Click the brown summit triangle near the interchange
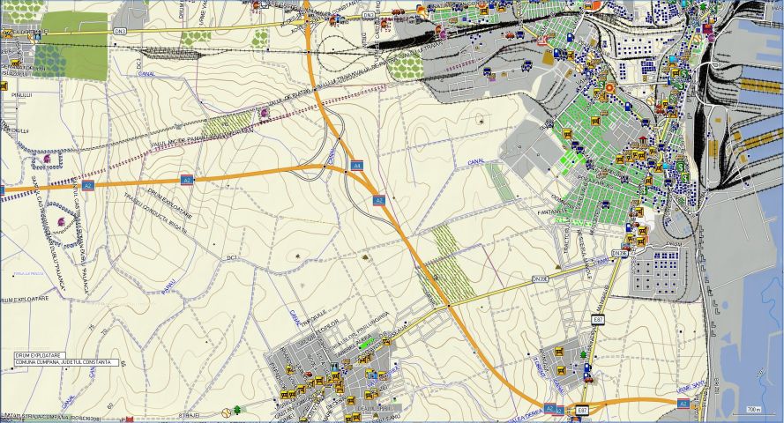Screen dimensions: 784x423 tap(365, 256)
